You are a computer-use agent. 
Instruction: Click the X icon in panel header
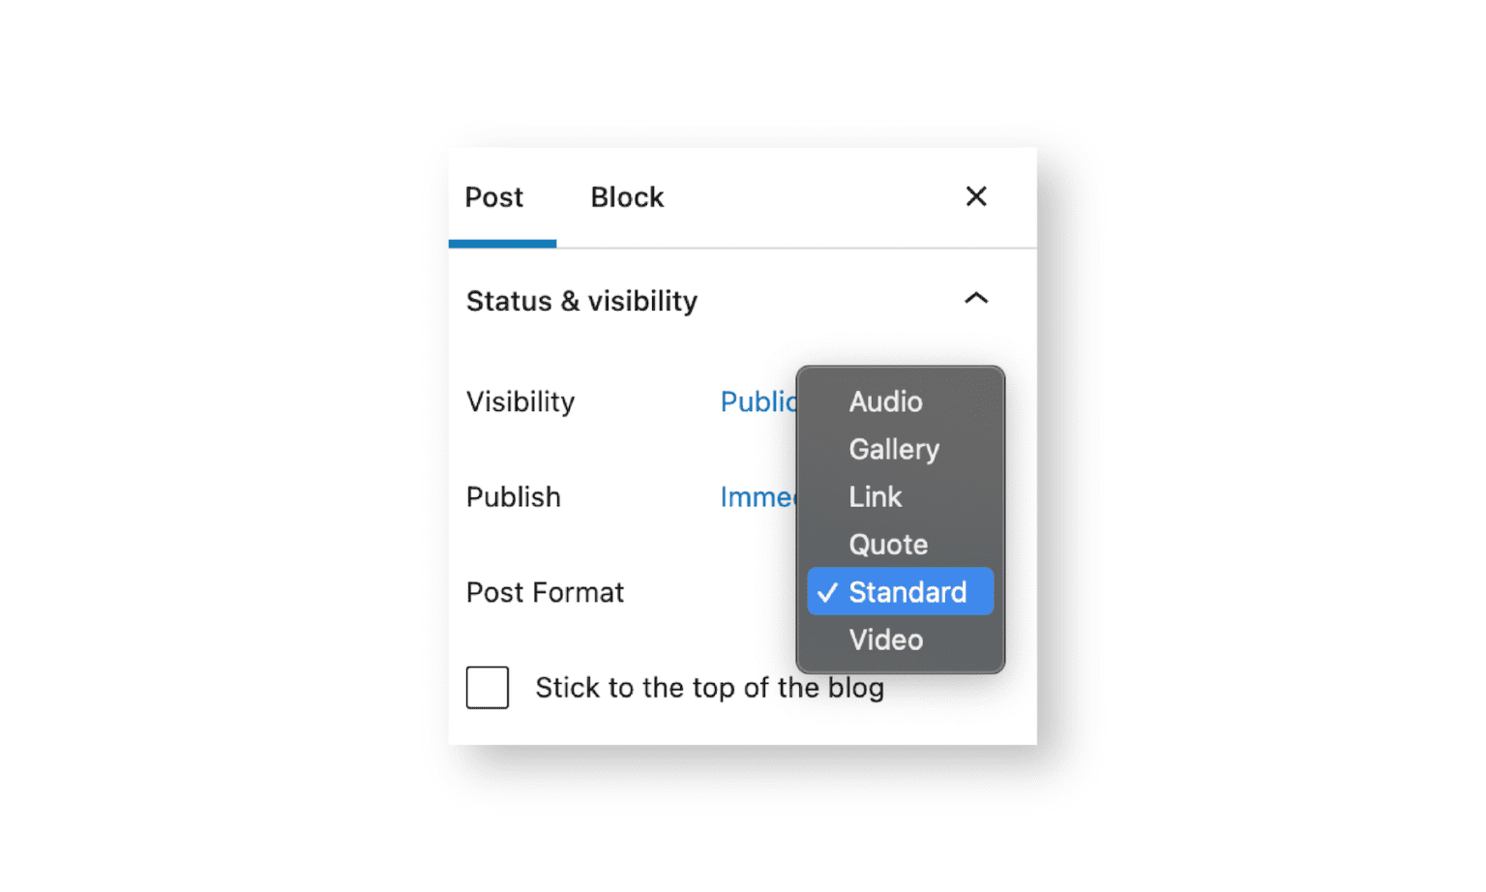pyautogui.click(x=976, y=196)
